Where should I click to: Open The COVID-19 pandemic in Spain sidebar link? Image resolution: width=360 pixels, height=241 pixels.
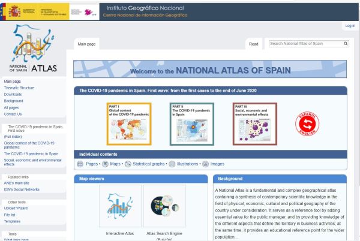[31, 154]
